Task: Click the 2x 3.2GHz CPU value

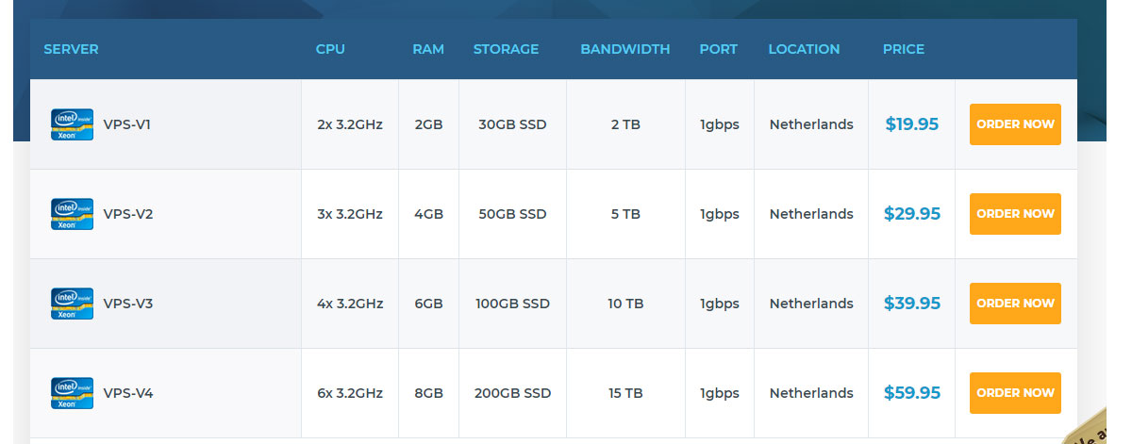Action: click(x=350, y=124)
